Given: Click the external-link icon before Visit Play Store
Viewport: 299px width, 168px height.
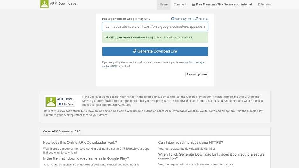Looking at the screenshot, I should click(x=173, y=19).
